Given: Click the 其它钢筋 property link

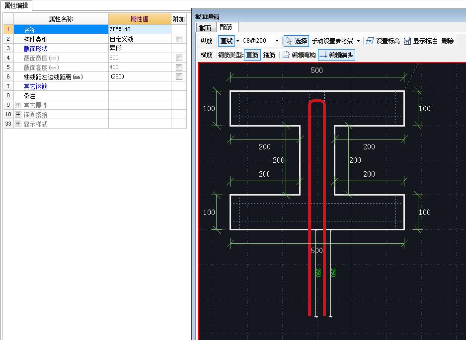Looking at the screenshot, I should coord(35,86).
